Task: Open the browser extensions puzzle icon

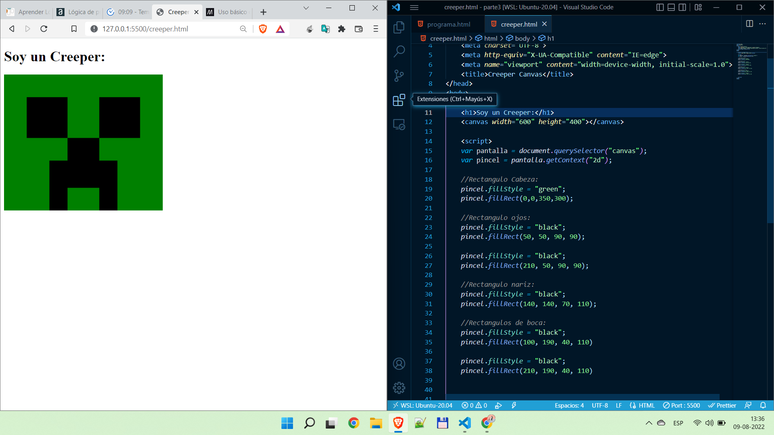Action: tap(342, 29)
